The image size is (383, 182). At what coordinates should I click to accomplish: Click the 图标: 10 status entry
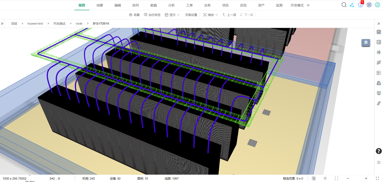coord(143,179)
